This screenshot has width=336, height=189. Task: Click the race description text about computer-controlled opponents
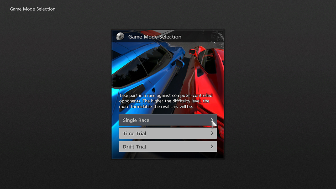point(166,101)
